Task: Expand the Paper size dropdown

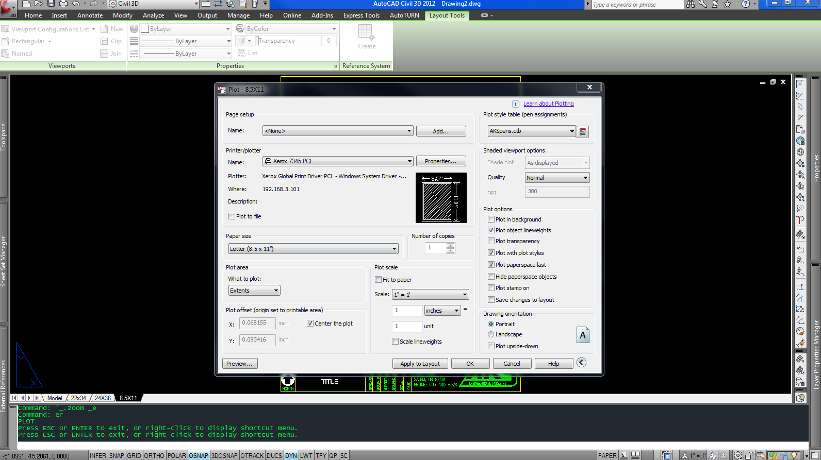Action: click(x=314, y=249)
